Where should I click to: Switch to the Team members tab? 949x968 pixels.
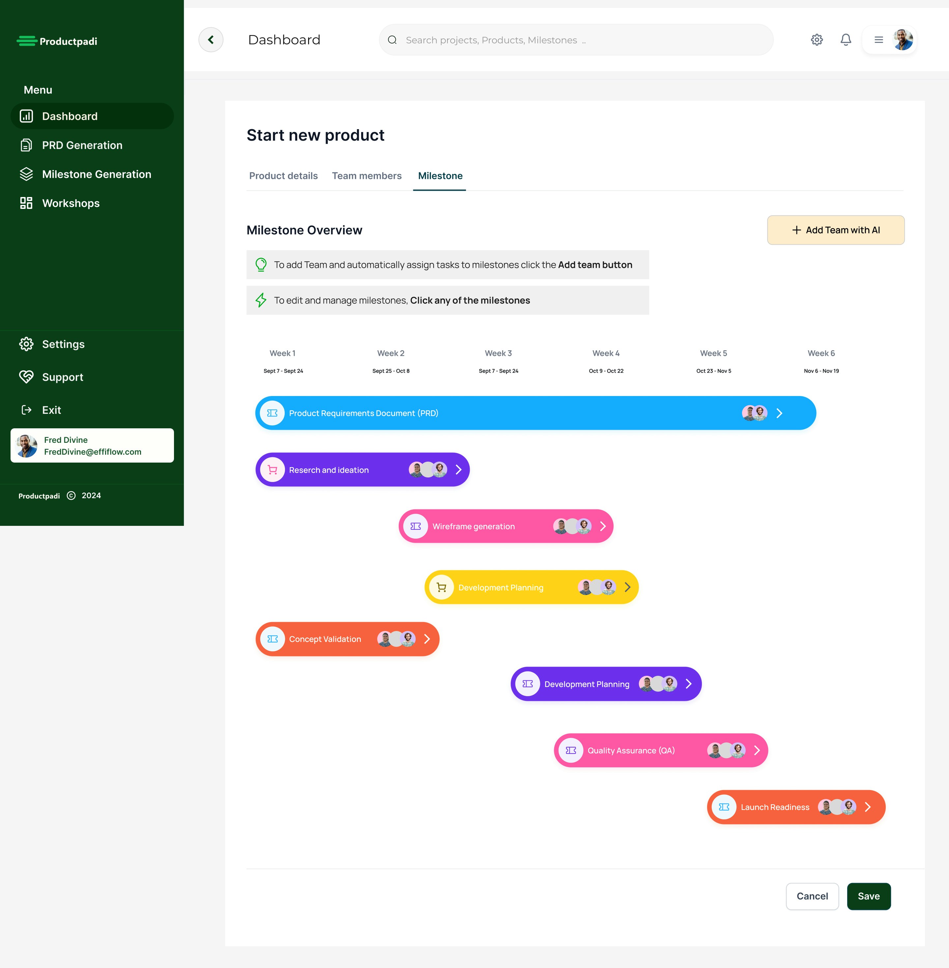tap(366, 176)
